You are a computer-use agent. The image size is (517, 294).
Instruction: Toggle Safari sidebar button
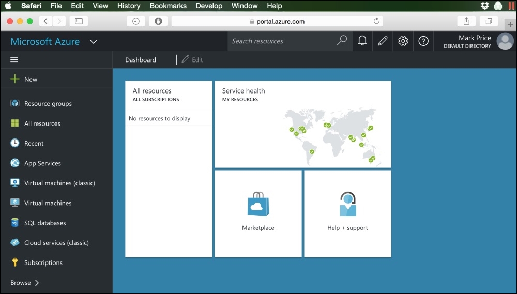pyautogui.click(x=79, y=21)
